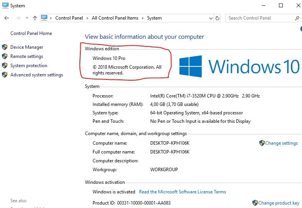Select System in the breadcrumb path
Image resolution: width=302 pixels, height=208 pixels.
[154, 18]
